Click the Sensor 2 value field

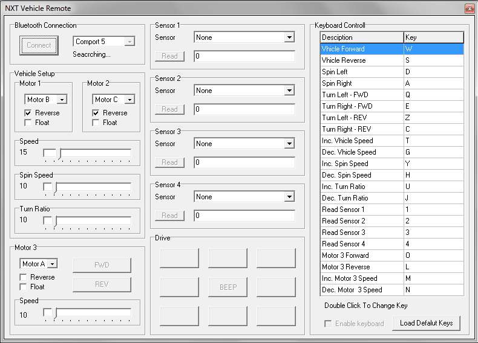[244, 109]
